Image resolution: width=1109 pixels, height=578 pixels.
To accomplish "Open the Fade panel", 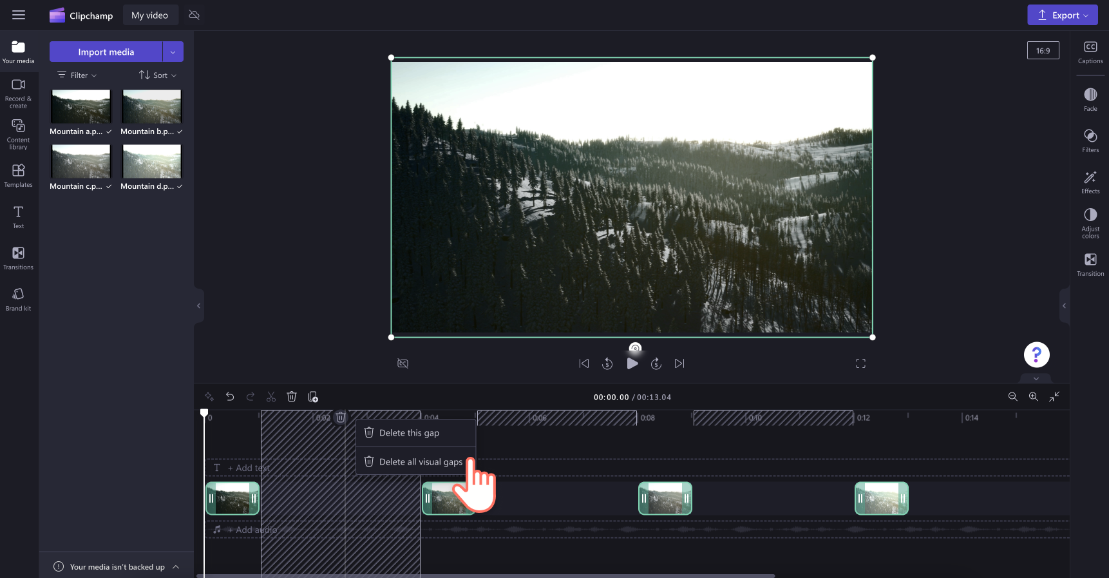I will tap(1090, 100).
